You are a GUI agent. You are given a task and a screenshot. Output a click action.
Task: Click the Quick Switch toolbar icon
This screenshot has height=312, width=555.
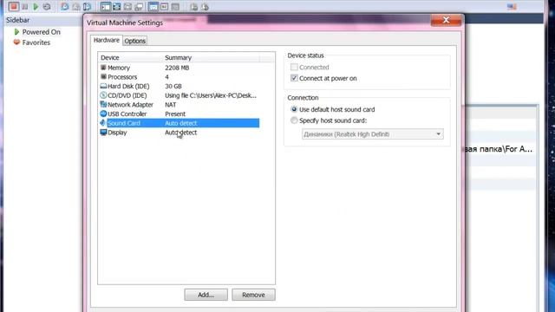point(127,6)
